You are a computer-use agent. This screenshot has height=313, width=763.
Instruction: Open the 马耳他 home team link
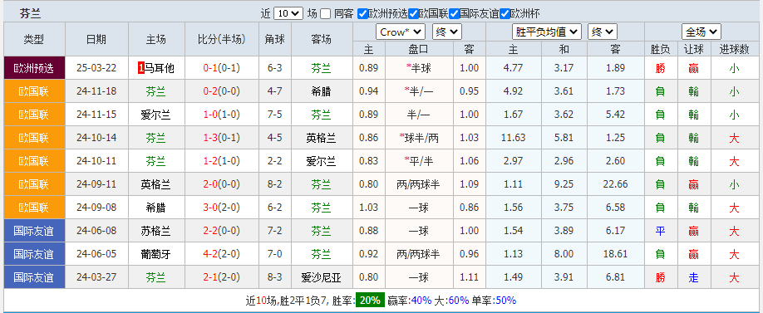(159, 68)
